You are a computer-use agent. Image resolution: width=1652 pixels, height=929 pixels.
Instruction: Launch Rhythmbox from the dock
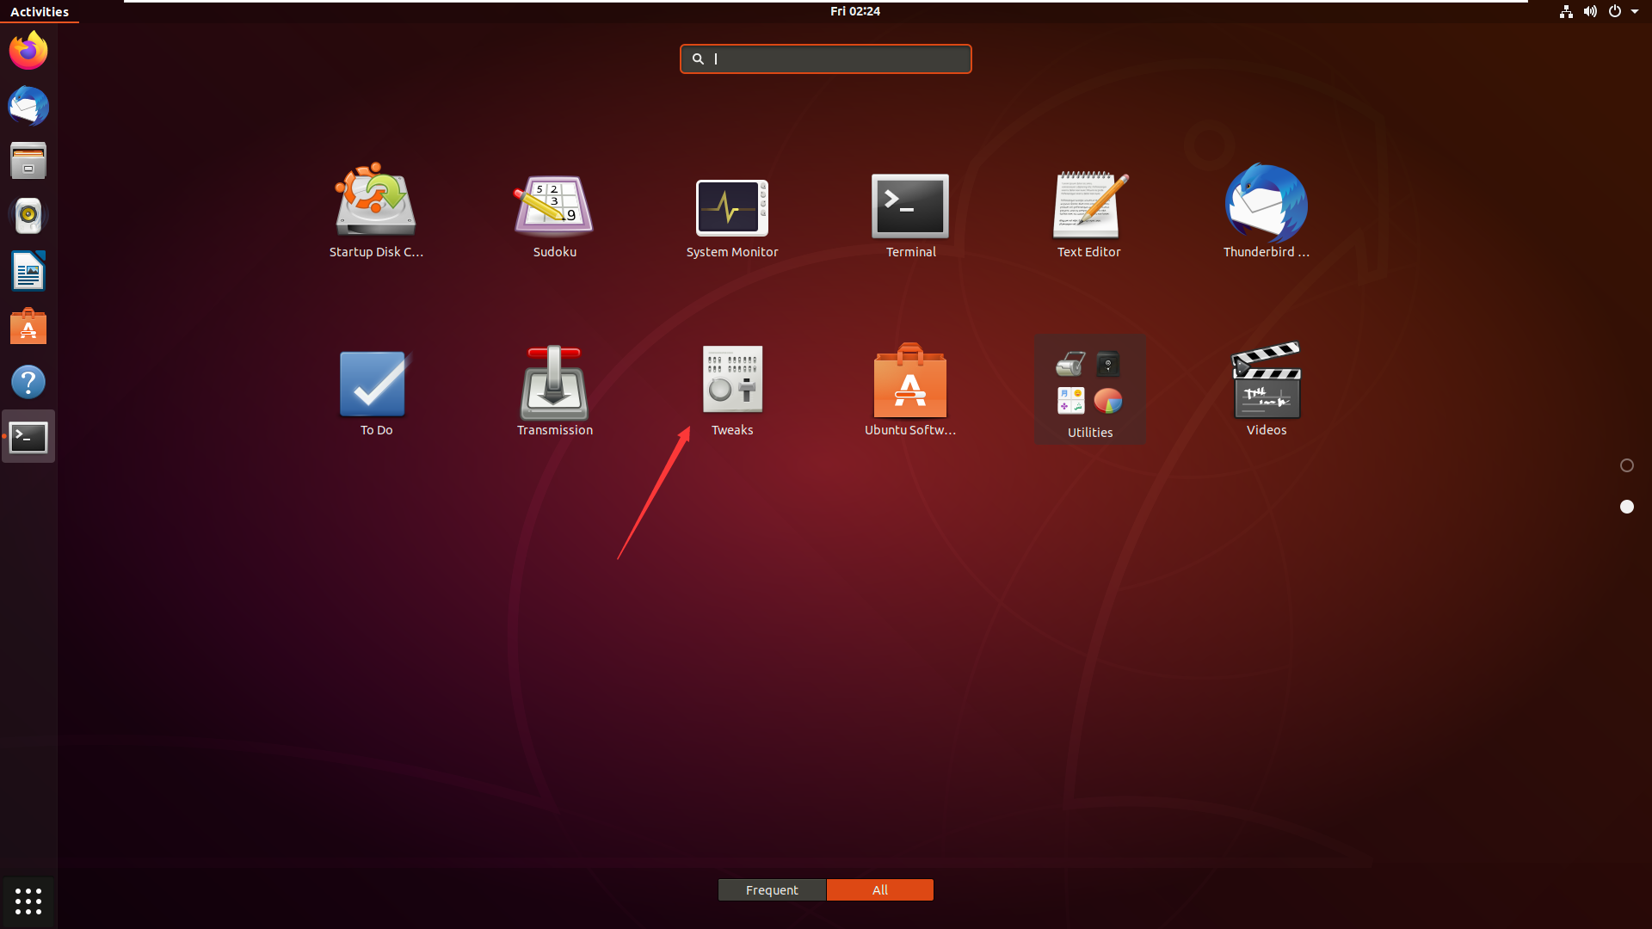(28, 216)
